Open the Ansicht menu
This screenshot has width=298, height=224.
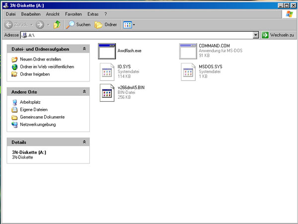[x=53, y=14]
